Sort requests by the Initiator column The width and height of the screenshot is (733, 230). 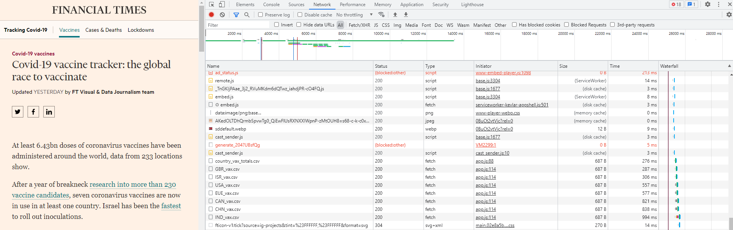click(x=515, y=66)
